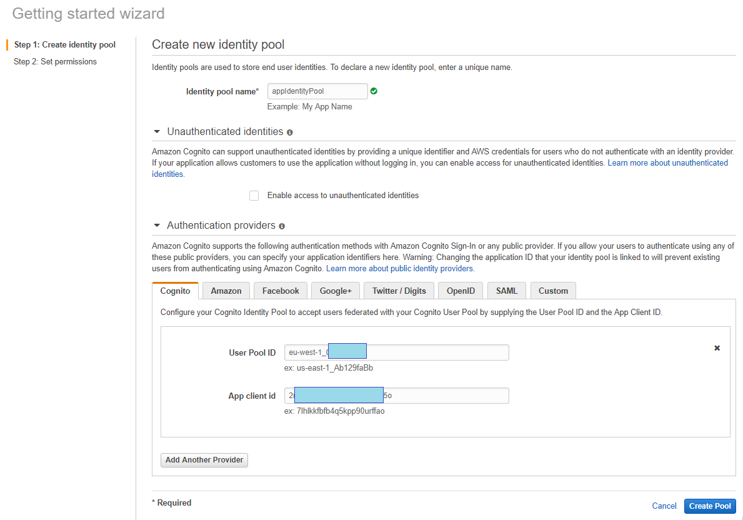This screenshot has height=520, width=743.
Task: Click info icon beside Unauthenticated identities
Action: pos(290,132)
